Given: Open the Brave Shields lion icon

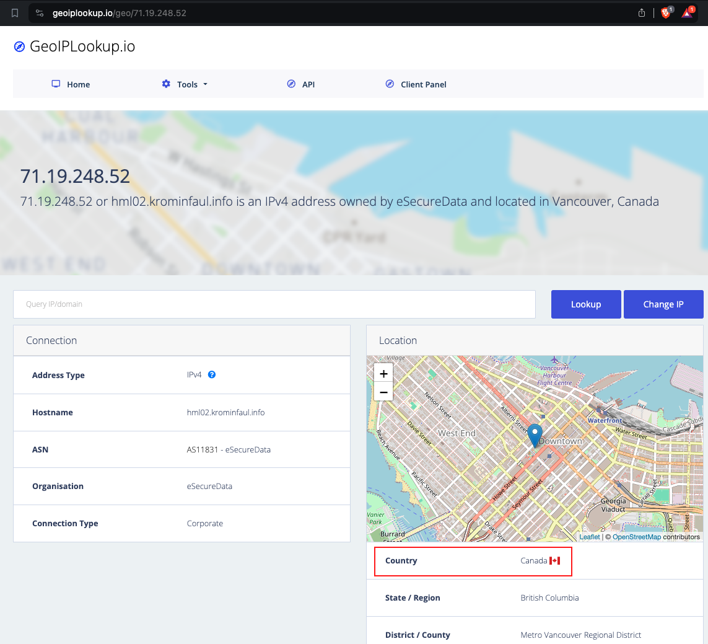Looking at the screenshot, I should click(x=666, y=13).
